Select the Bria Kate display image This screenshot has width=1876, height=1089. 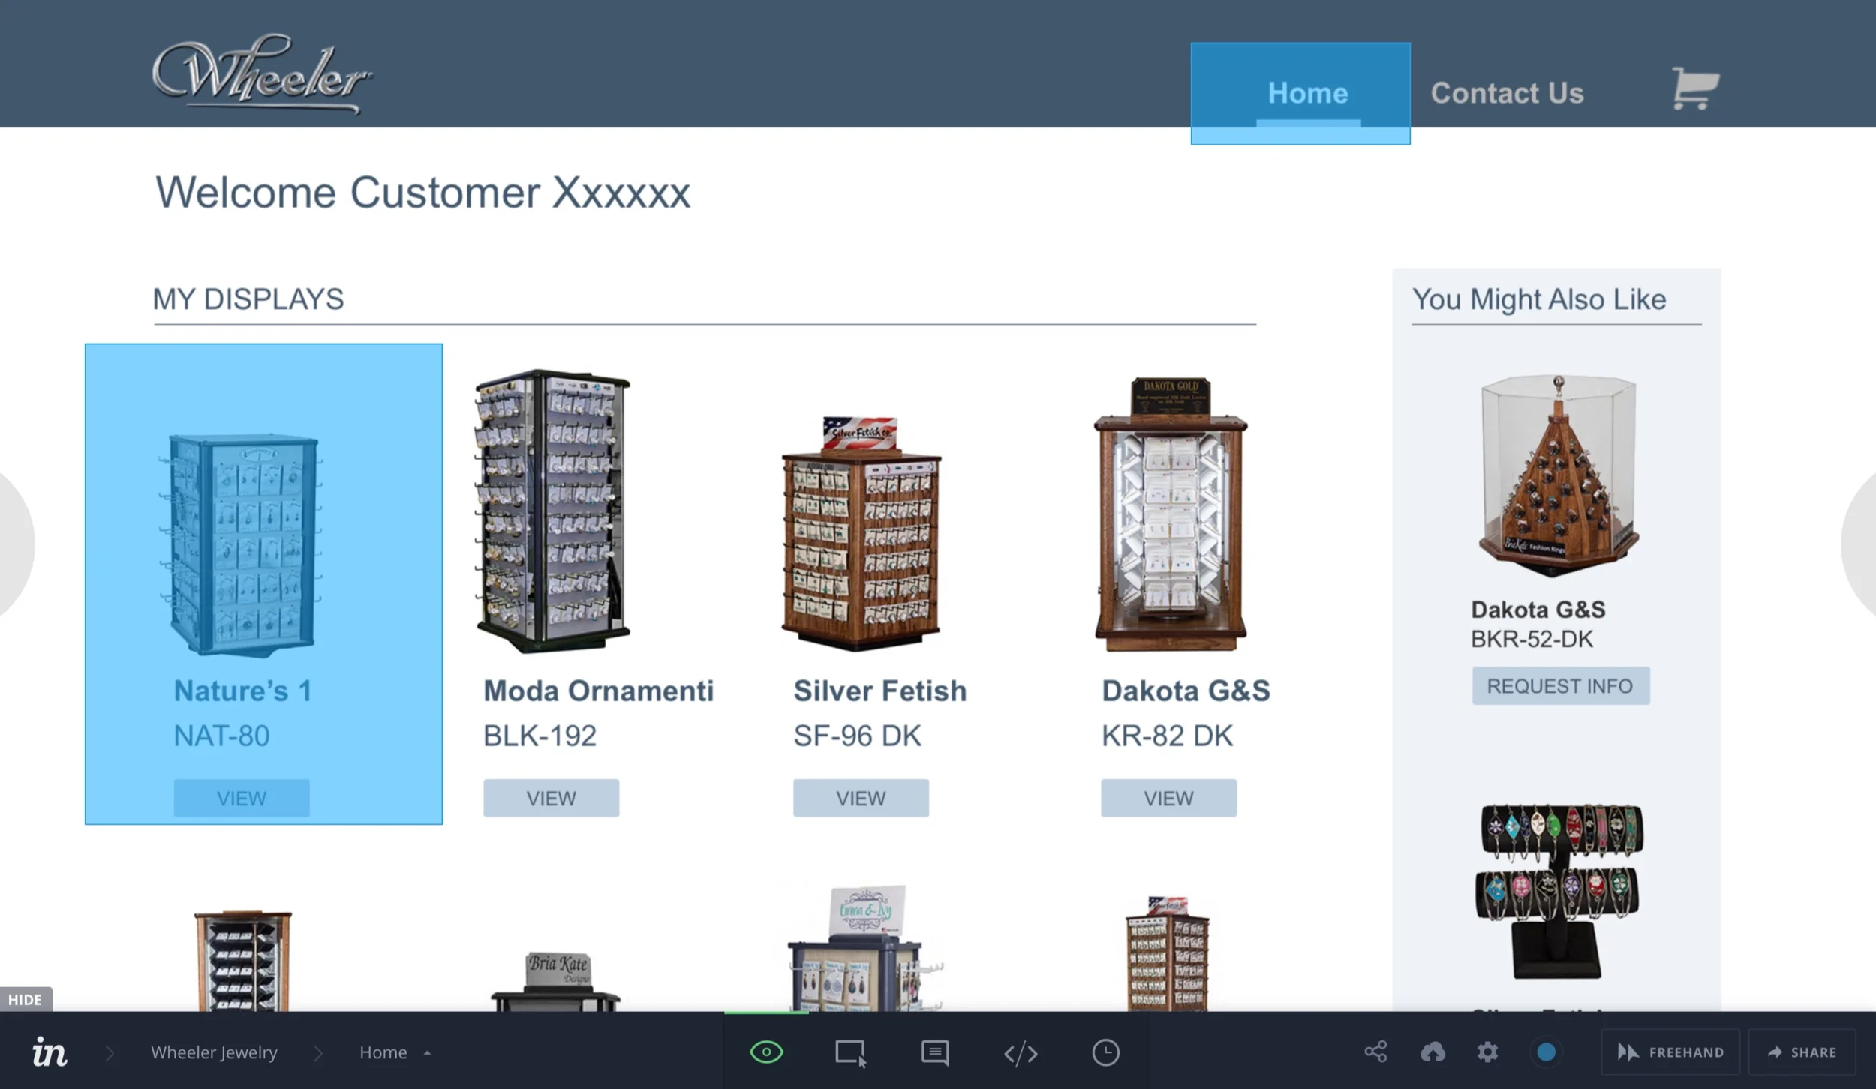pyautogui.click(x=556, y=981)
